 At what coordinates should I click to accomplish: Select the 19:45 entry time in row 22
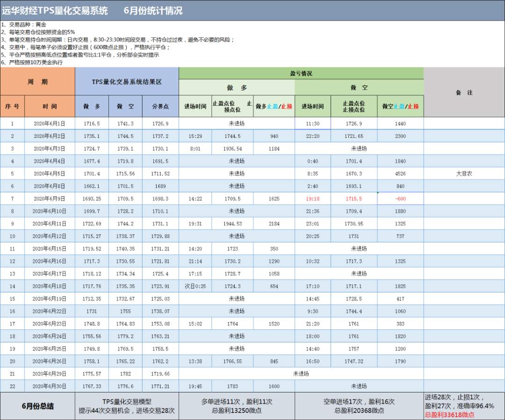point(195,386)
